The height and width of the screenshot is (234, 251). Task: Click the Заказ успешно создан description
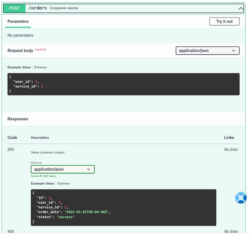tap(47, 152)
